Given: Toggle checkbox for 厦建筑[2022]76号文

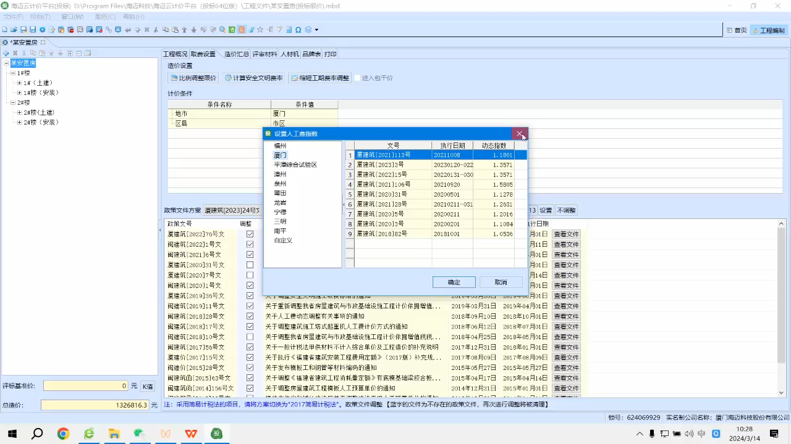Looking at the screenshot, I should click(x=250, y=234).
